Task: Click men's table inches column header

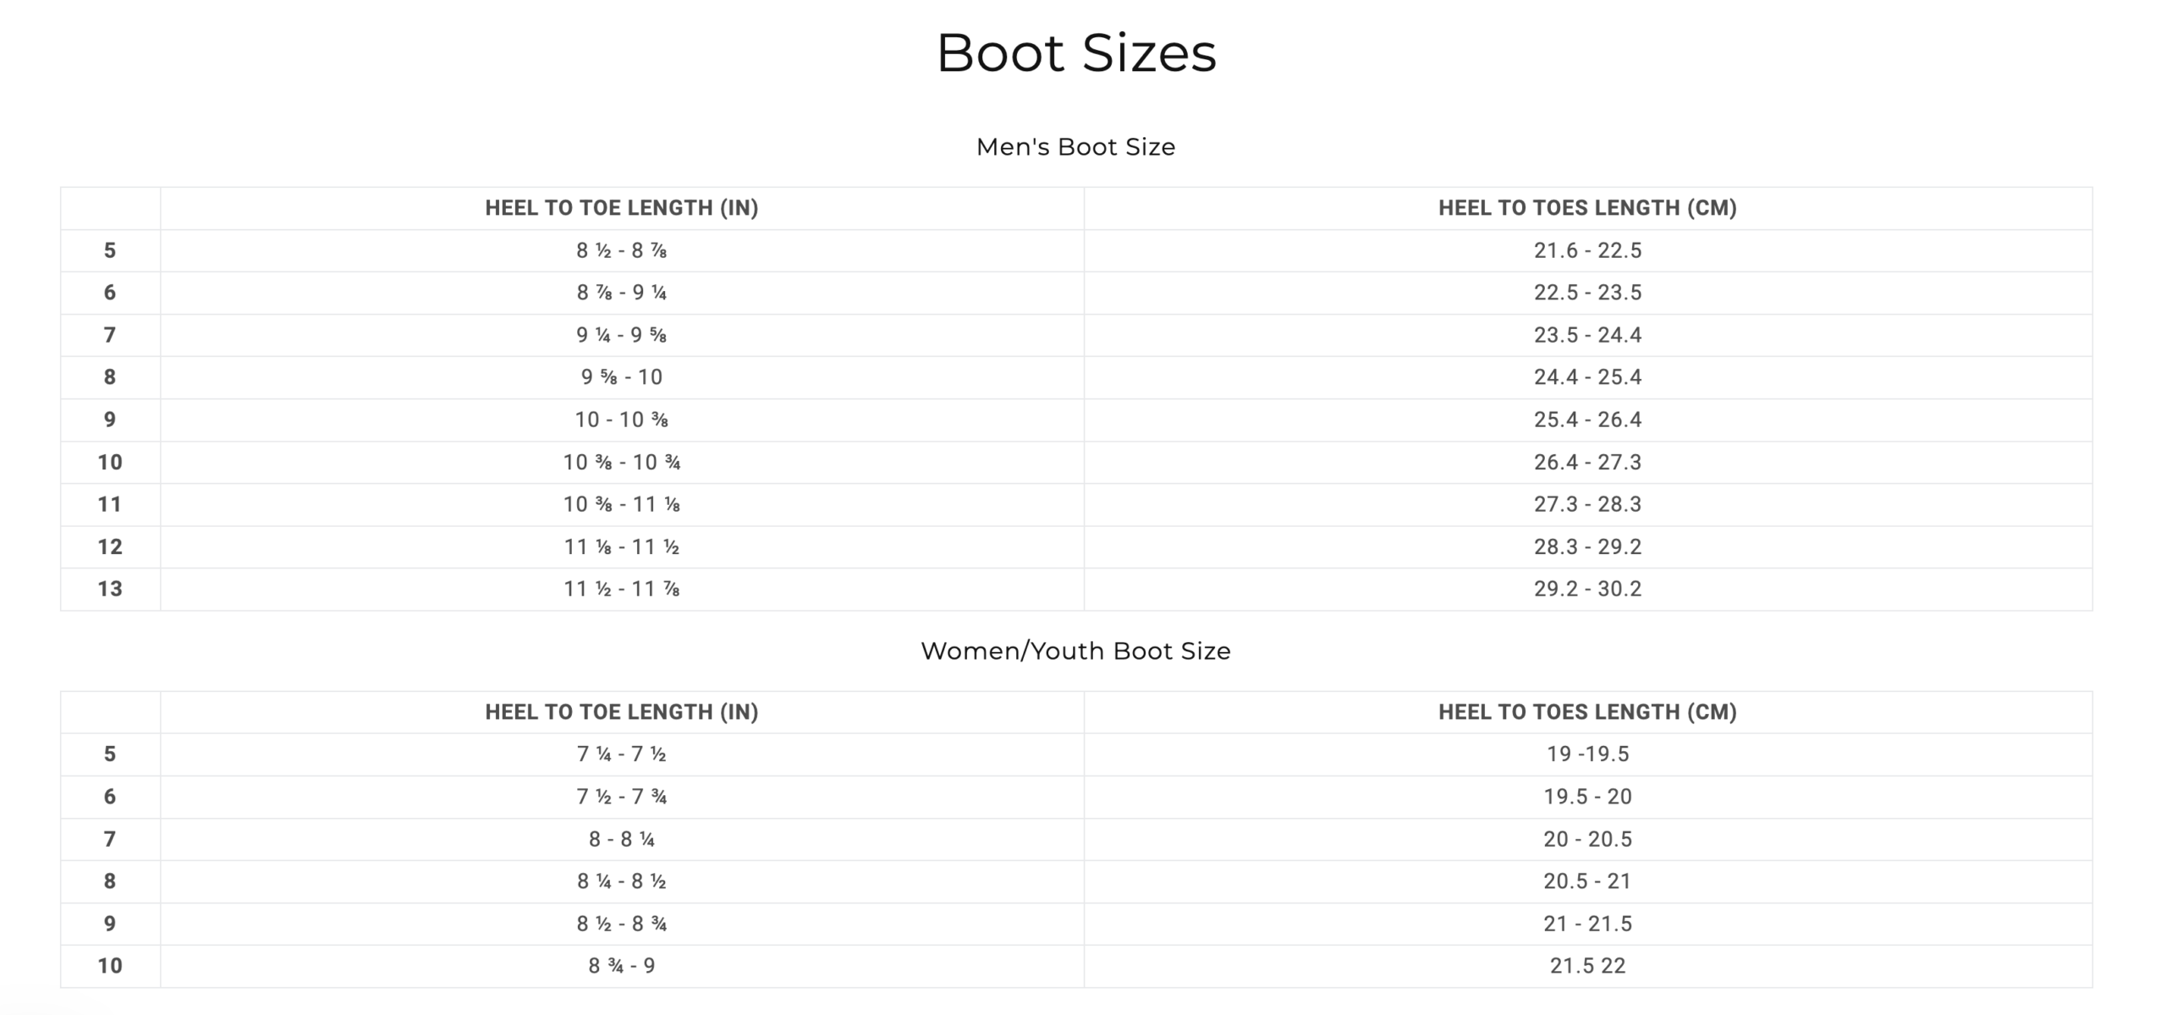Action: [621, 208]
